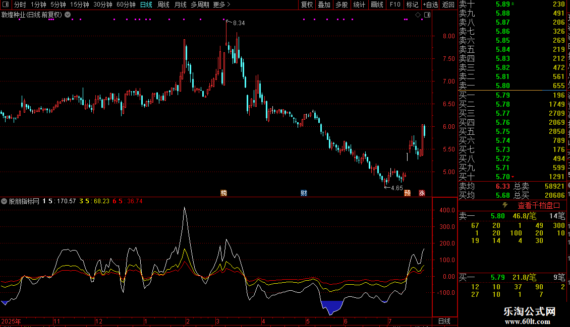Screen dimensions: 570x327
Task: Click the 总买 20606 total
Action: click(555, 195)
